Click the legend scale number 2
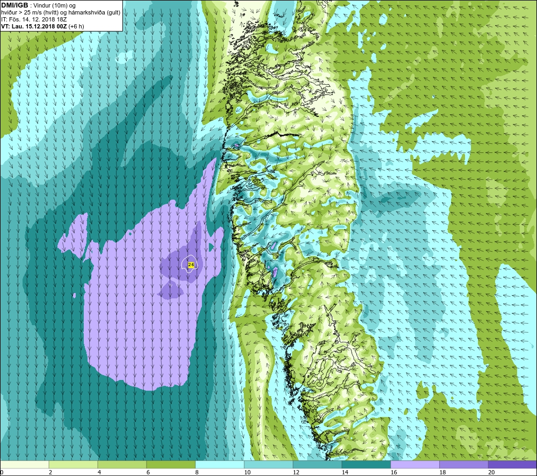 pyautogui.click(x=50, y=472)
